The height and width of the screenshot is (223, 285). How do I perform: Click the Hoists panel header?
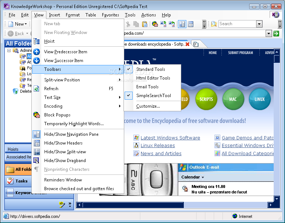(18, 149)
